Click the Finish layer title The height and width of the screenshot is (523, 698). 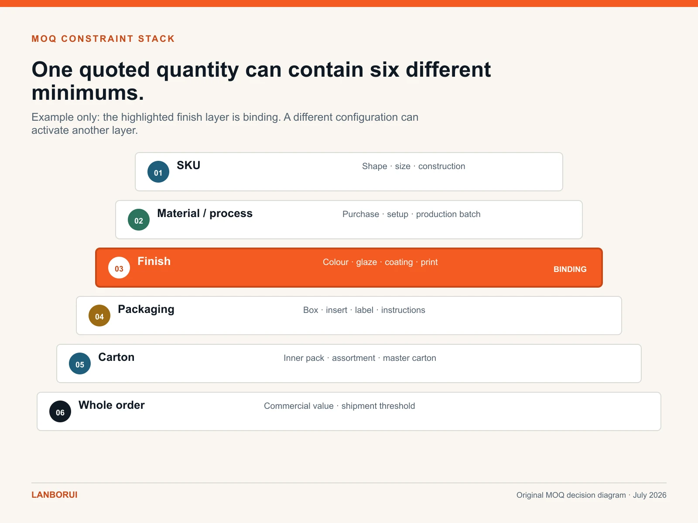pos(154,261)
